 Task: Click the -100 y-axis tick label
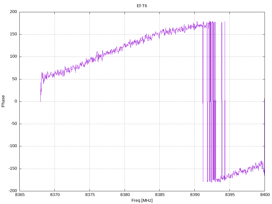tap(13, 146)
